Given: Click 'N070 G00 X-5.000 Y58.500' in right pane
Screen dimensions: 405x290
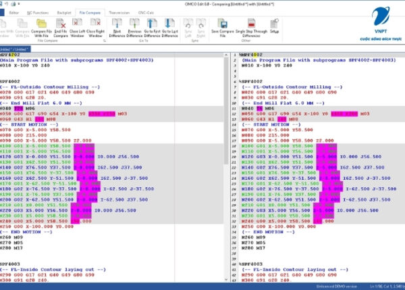Looking at the screenshot, I should pos(277,130).
